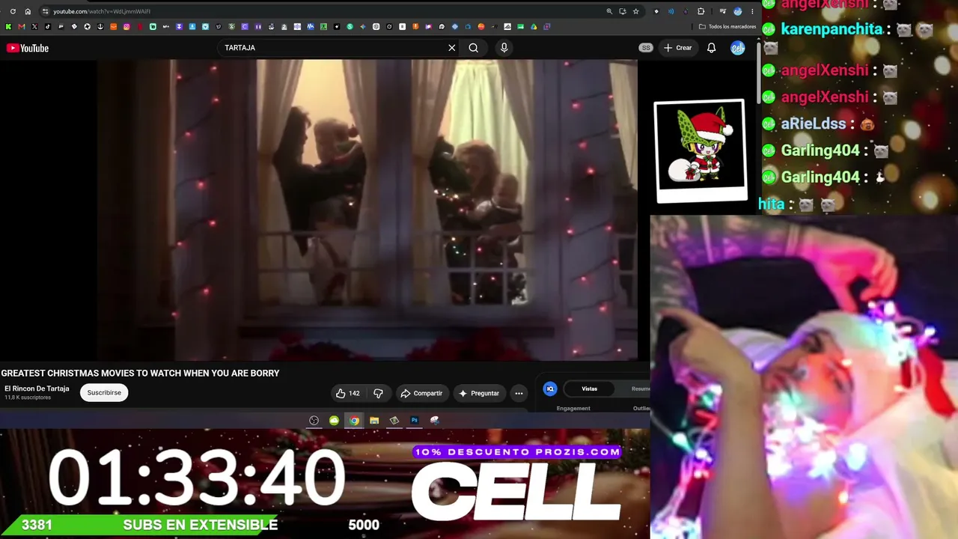958x539 pixels.
Task: Open the Preguntar AI button
Action: (479, 393)
